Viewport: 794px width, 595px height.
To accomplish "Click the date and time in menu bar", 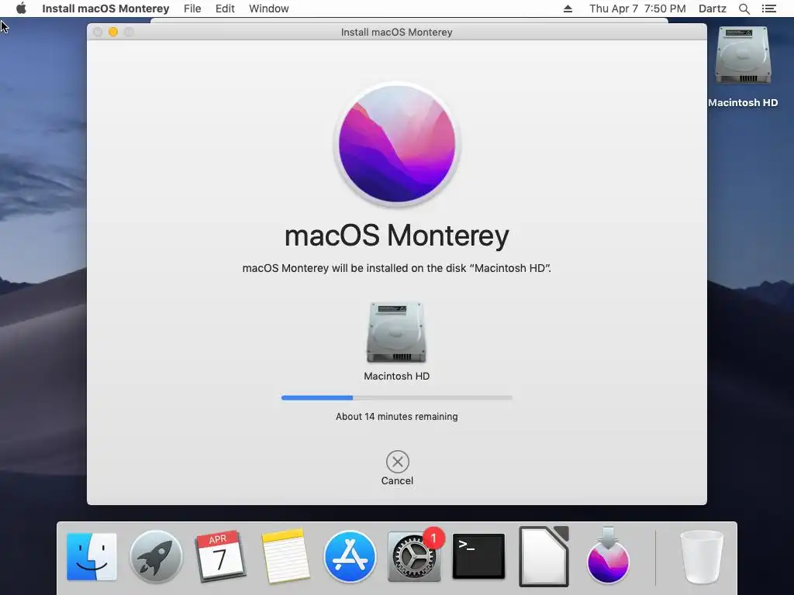I will click(x=637, y=9).
